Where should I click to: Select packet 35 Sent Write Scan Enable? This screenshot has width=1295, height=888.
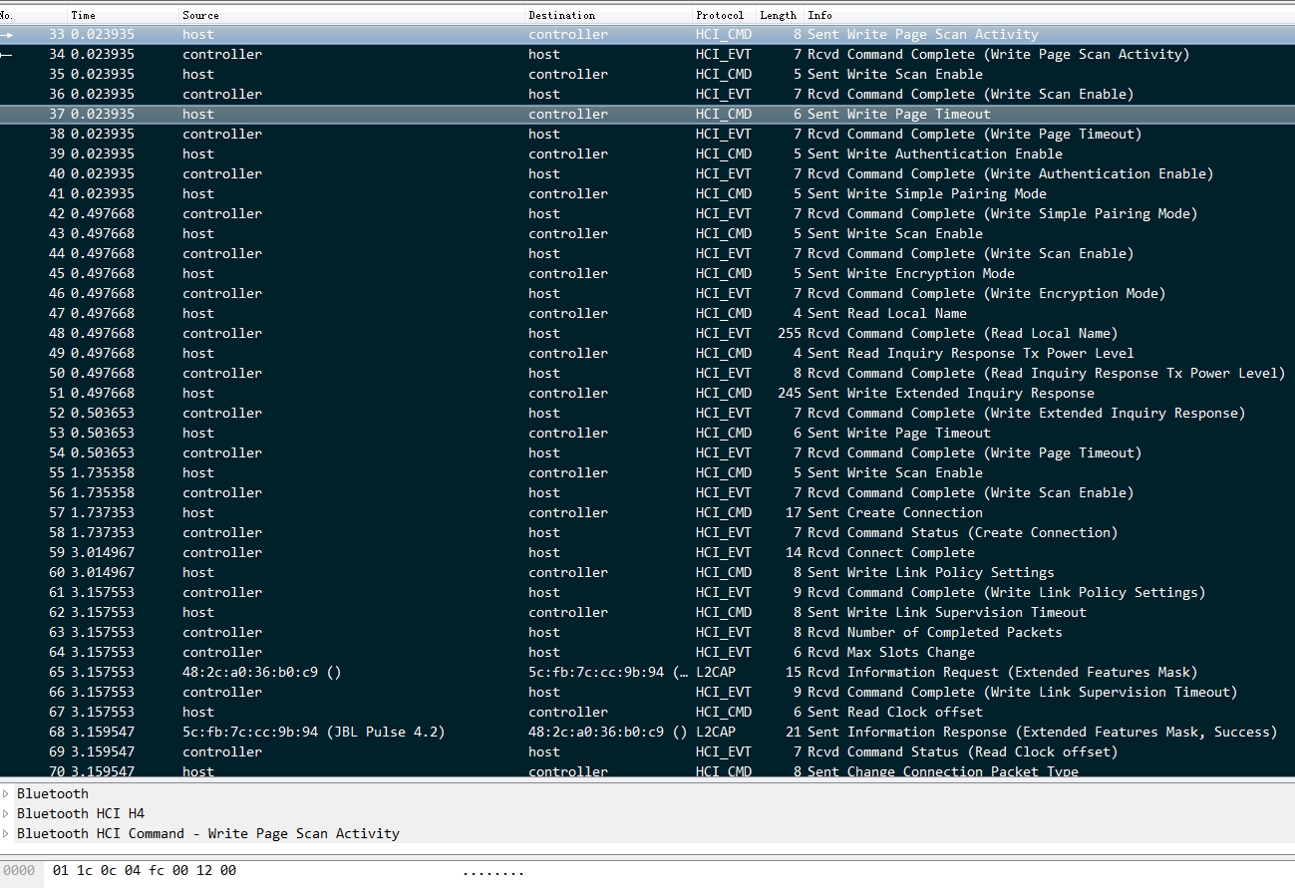(x=647, y=75)
